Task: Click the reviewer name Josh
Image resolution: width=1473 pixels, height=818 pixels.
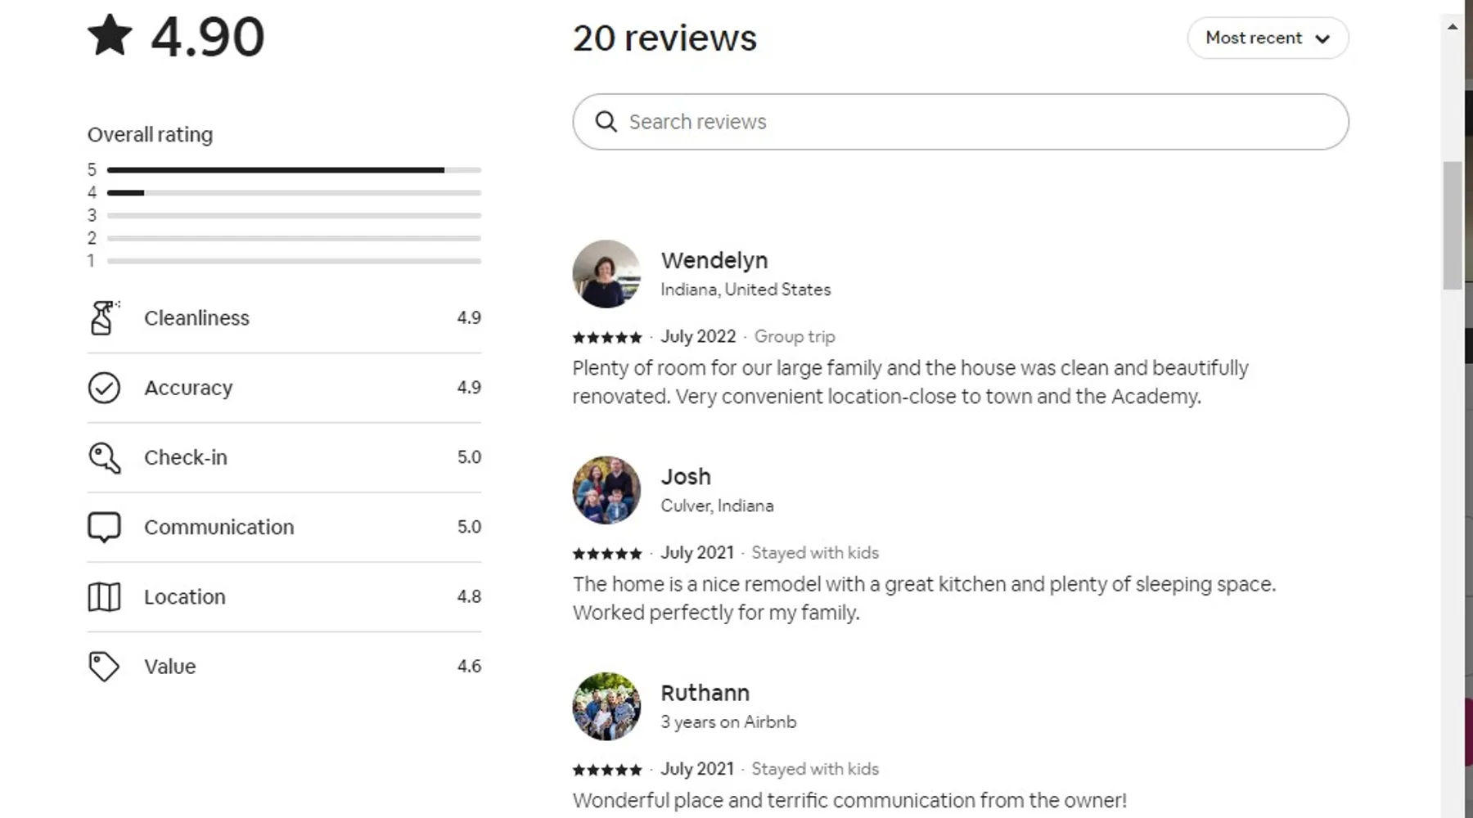Action: click(x=686, y=477)
